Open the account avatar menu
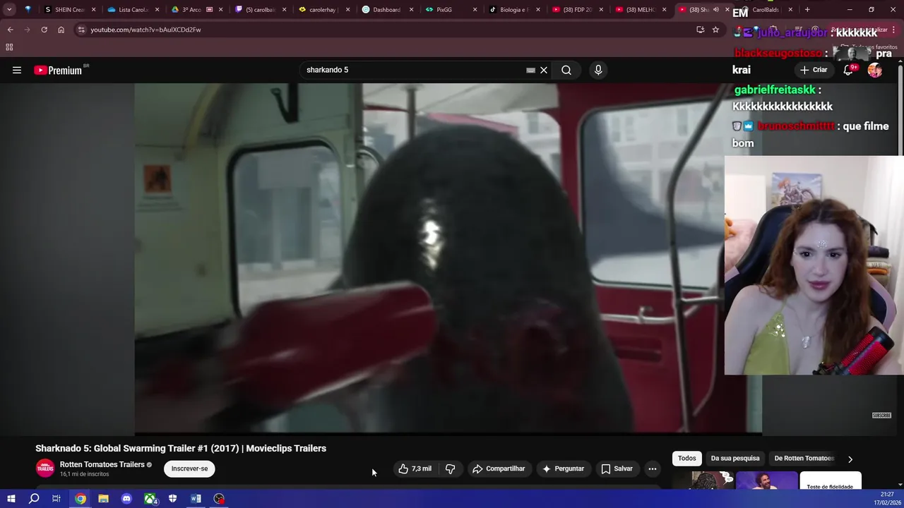 point(875,70)
